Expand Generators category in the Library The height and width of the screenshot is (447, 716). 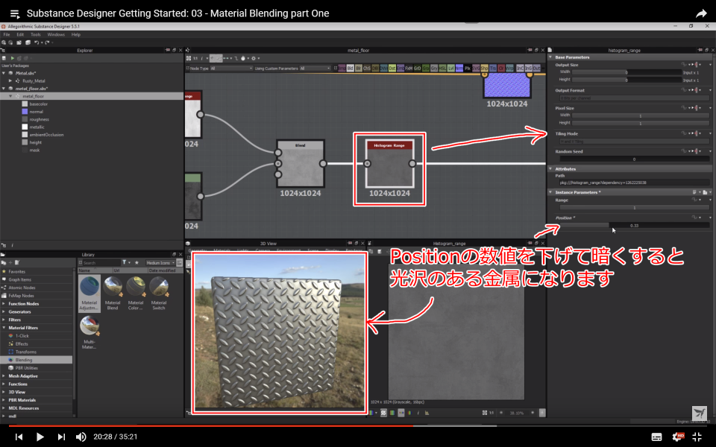(x=4, y=312)
